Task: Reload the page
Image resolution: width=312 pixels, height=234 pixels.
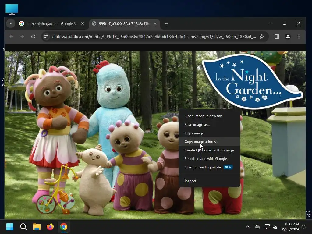Action: pos(33,37)
